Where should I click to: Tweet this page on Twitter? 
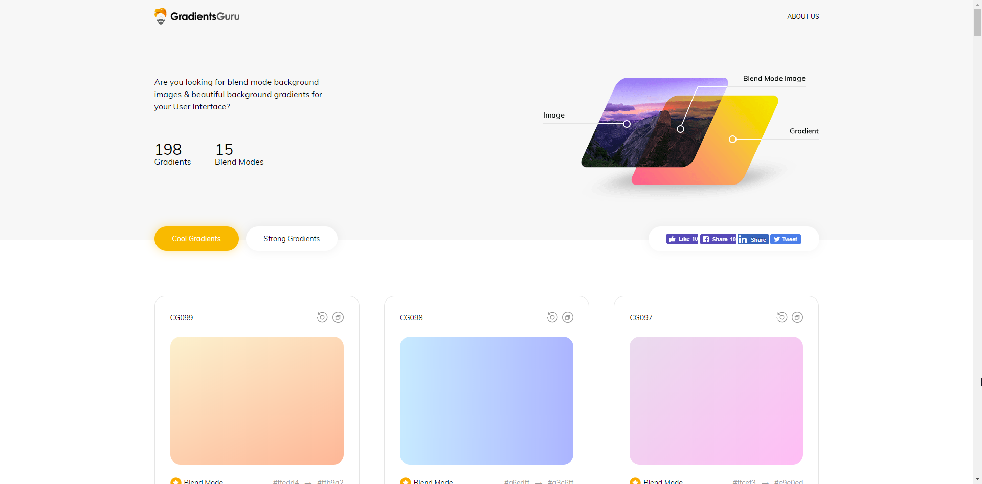pyautogui.click(x=785, y=239)
